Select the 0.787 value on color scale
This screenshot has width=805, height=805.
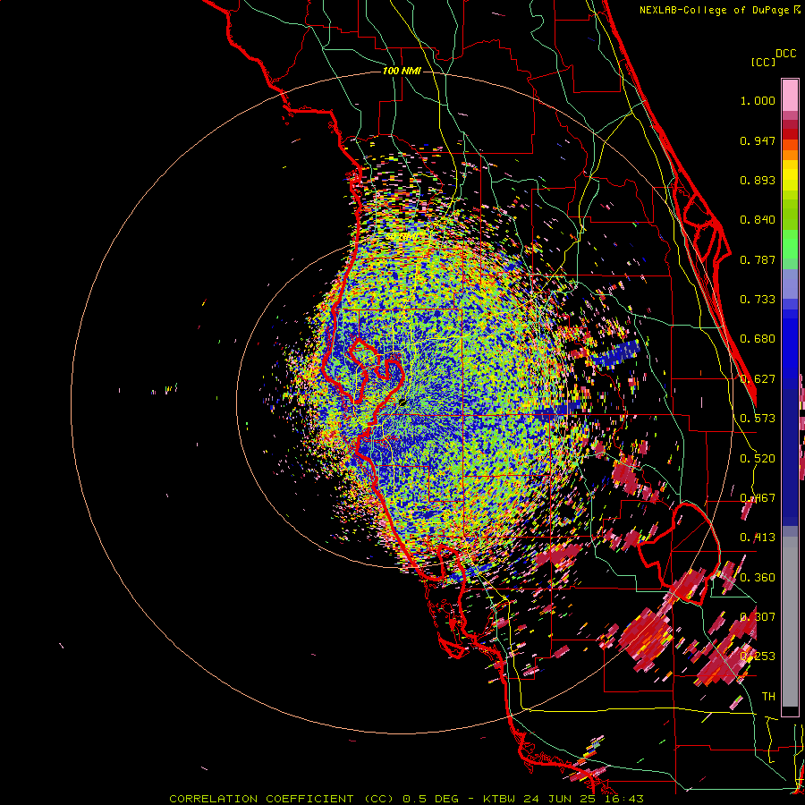pyautogui.click(x=758, y=259)
